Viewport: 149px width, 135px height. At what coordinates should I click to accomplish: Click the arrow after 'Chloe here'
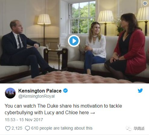92,113
